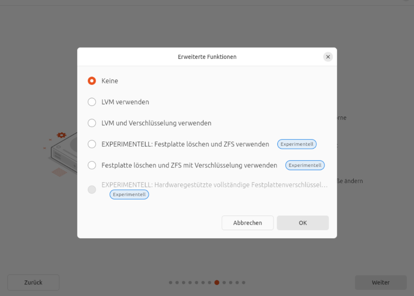The width and height of the screenshot is (414, 296).
Task: Confirm the dialog with OK
Action: pyautogui.click(x=303, y=223)
